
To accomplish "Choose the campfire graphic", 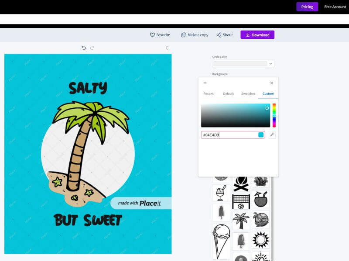I will pyautogui.click(x=241, y=184).
